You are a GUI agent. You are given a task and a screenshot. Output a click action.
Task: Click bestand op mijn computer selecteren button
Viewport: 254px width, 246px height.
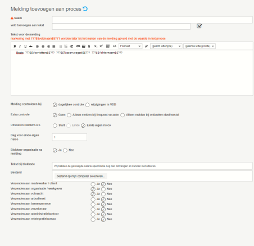(x=81, y=176)
